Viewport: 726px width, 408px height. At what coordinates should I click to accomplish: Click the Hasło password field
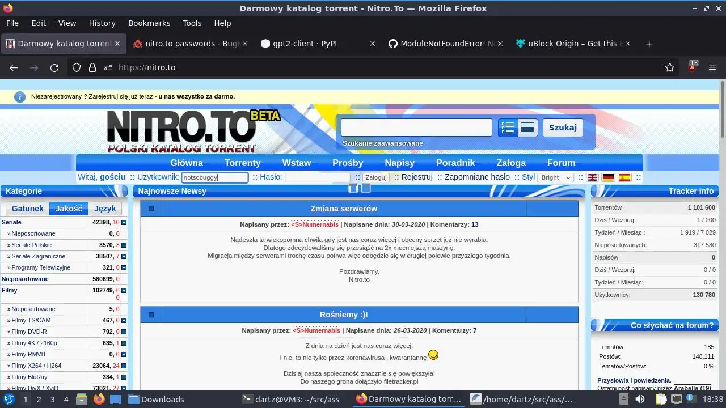[318, 177]
